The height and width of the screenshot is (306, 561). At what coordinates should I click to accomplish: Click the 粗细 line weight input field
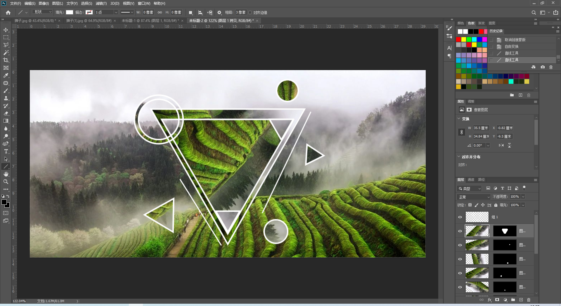pyautogui.click(x=241, y=12)
